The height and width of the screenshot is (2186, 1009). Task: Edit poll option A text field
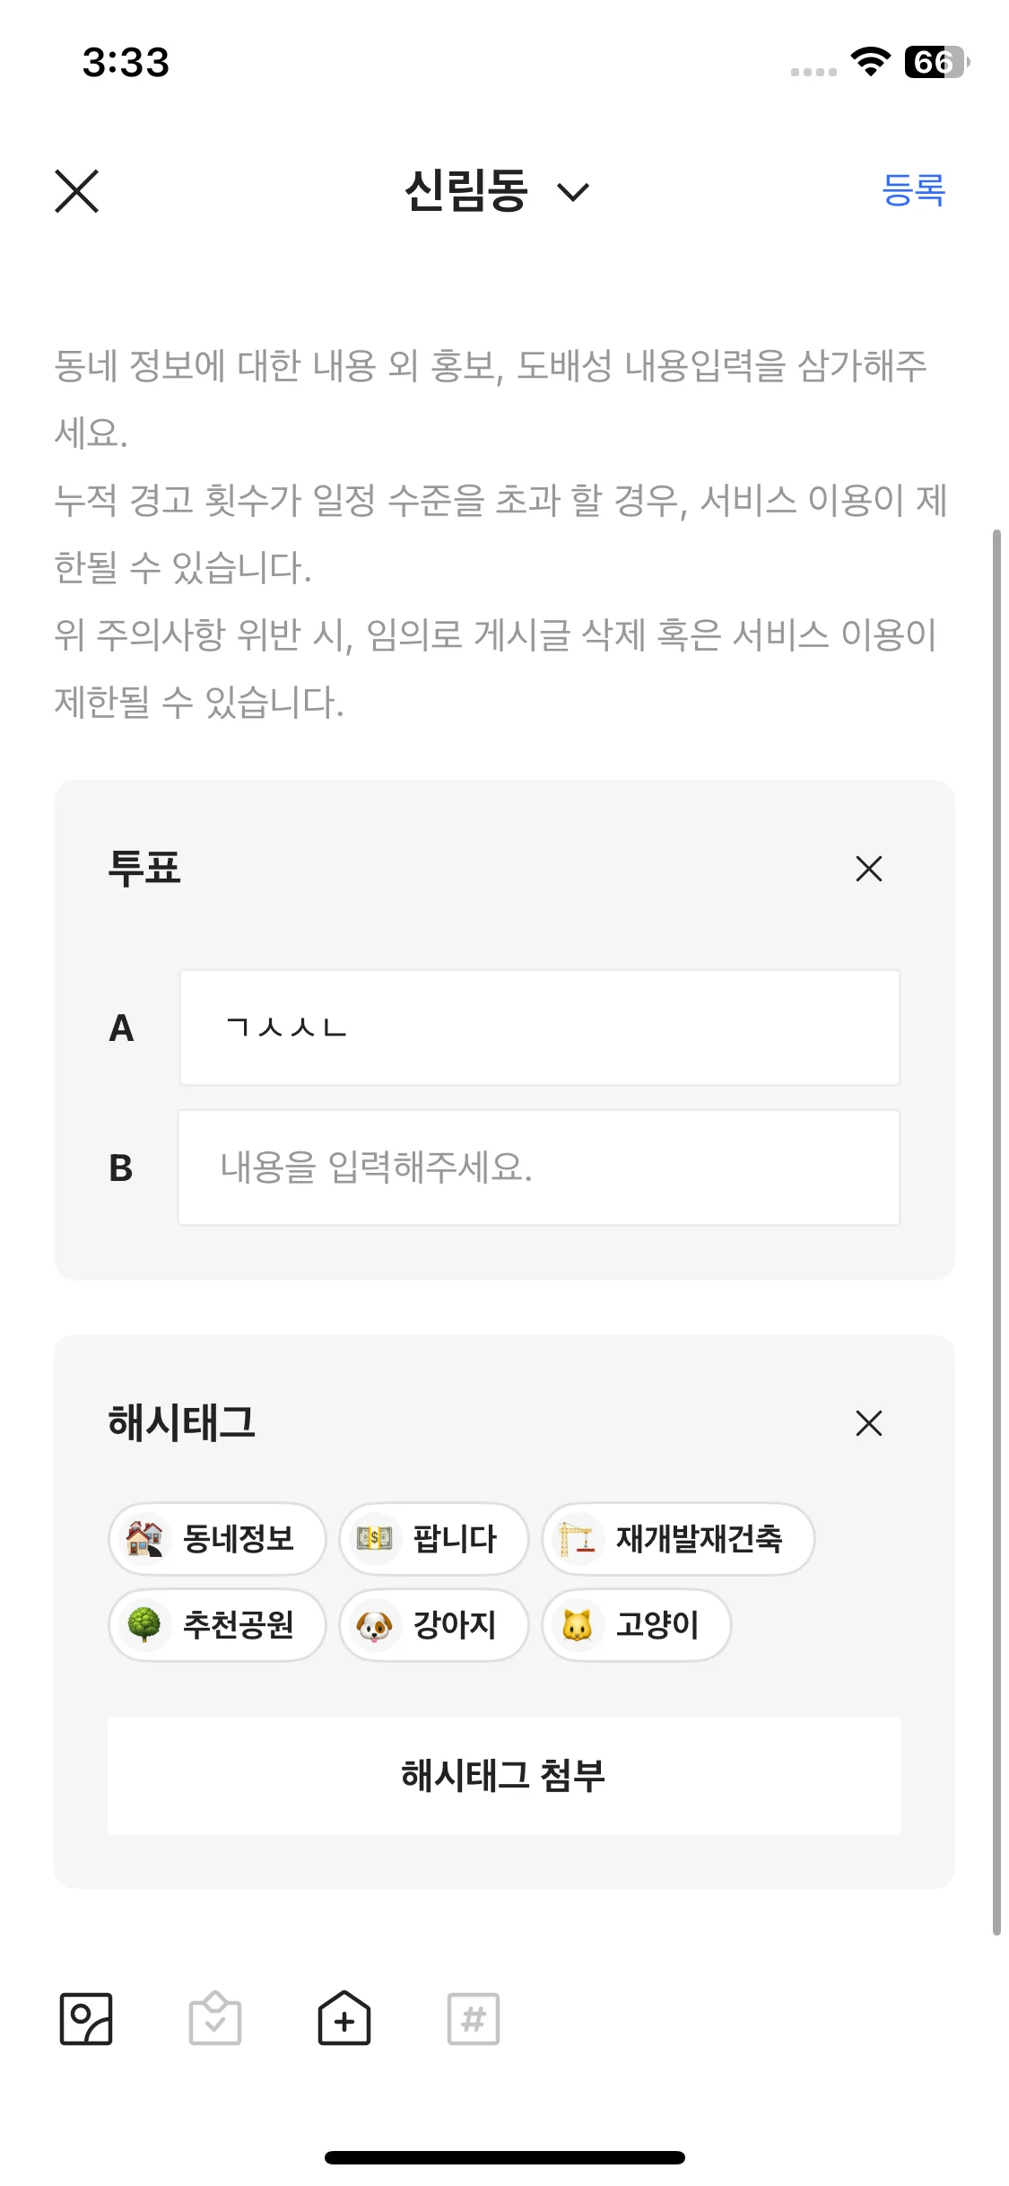point(539,1028)
